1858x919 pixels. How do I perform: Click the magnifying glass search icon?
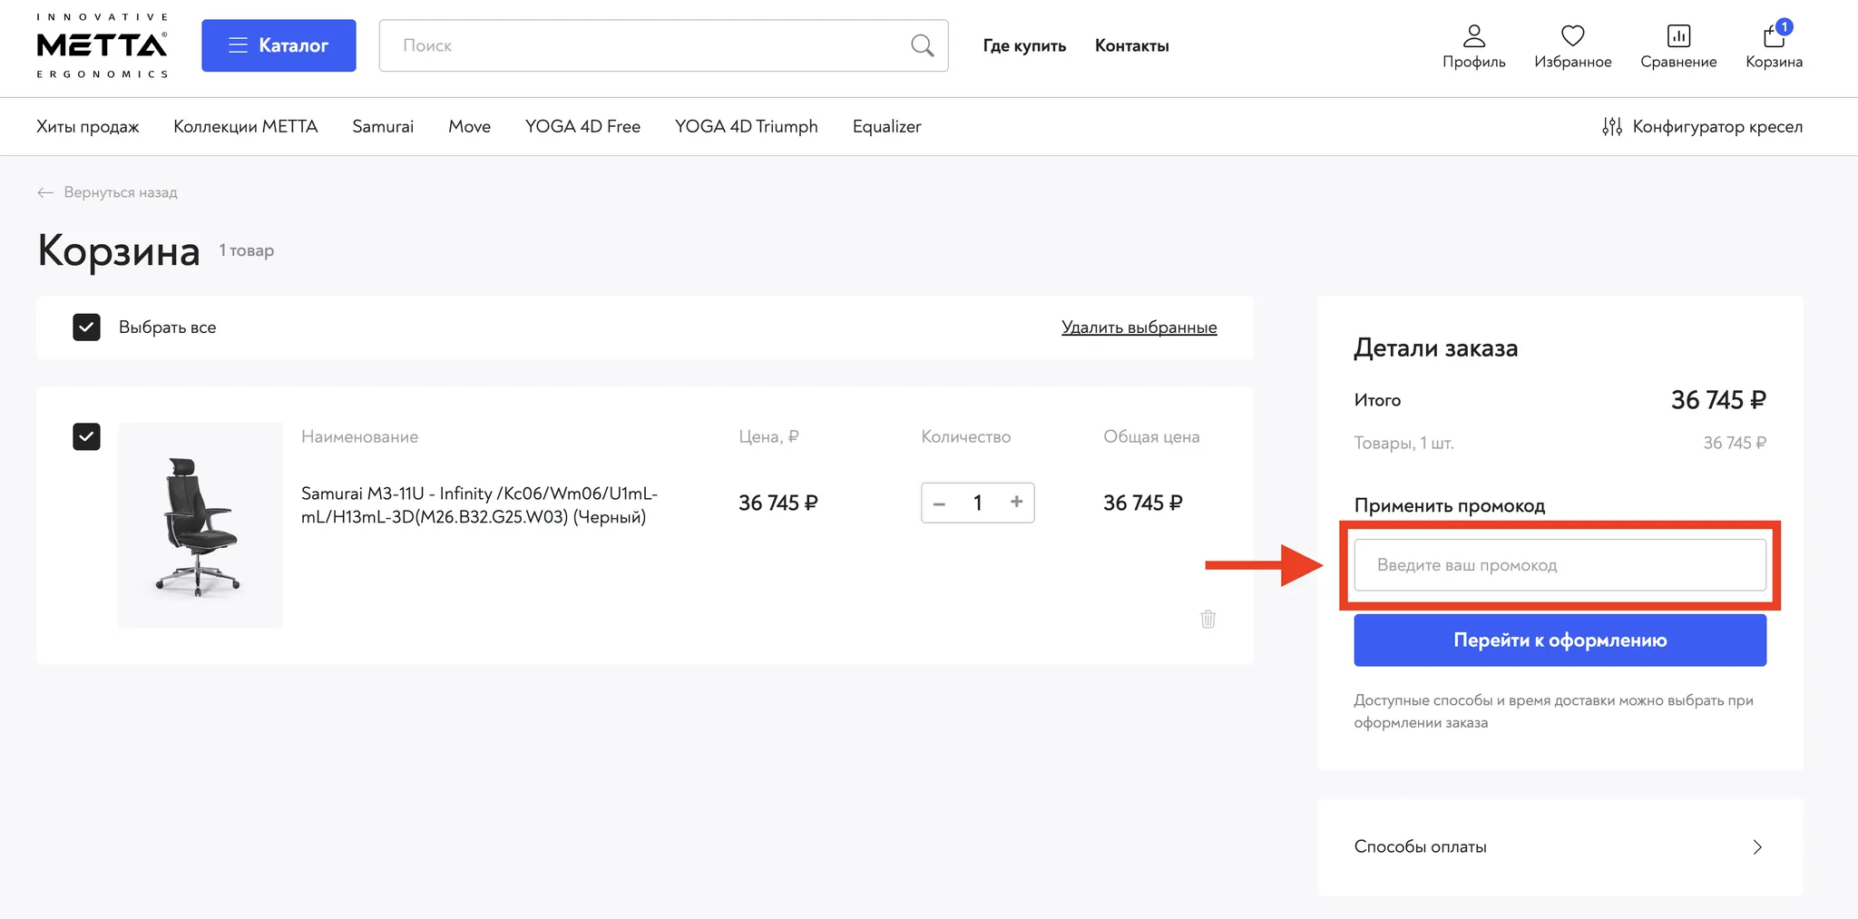[922, 45]
